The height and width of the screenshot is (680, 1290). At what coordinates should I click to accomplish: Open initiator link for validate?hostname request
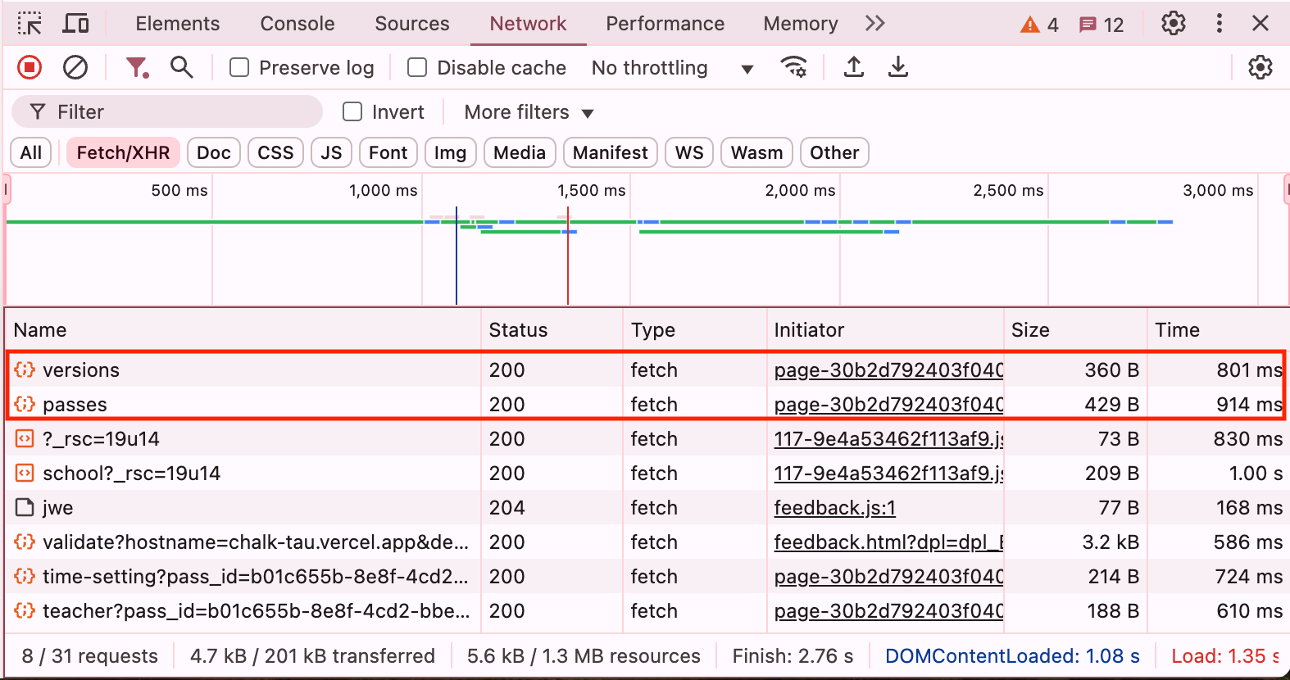[x=888, y=542]
